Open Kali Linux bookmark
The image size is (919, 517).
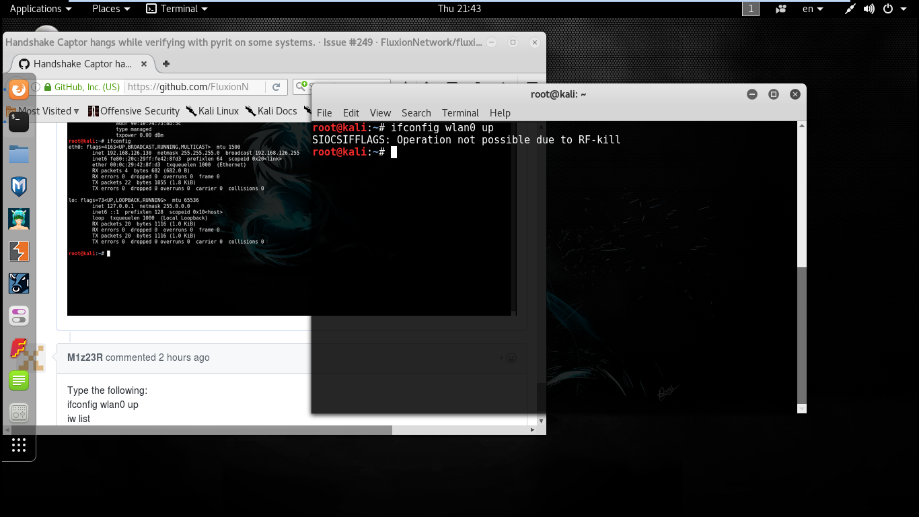point(213,111)
